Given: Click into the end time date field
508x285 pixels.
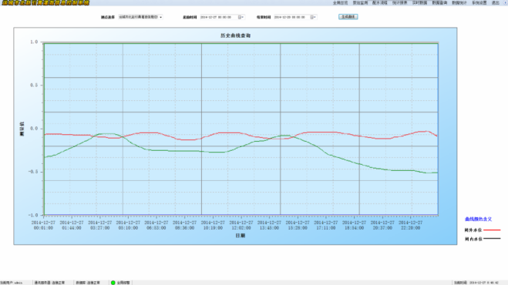Looking at the screenshot, I should (291, 17).
